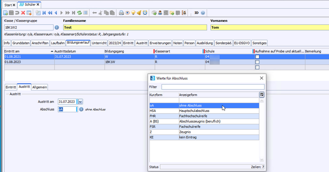
Task: Click the Familienname field containing Test
Action: 135,27
